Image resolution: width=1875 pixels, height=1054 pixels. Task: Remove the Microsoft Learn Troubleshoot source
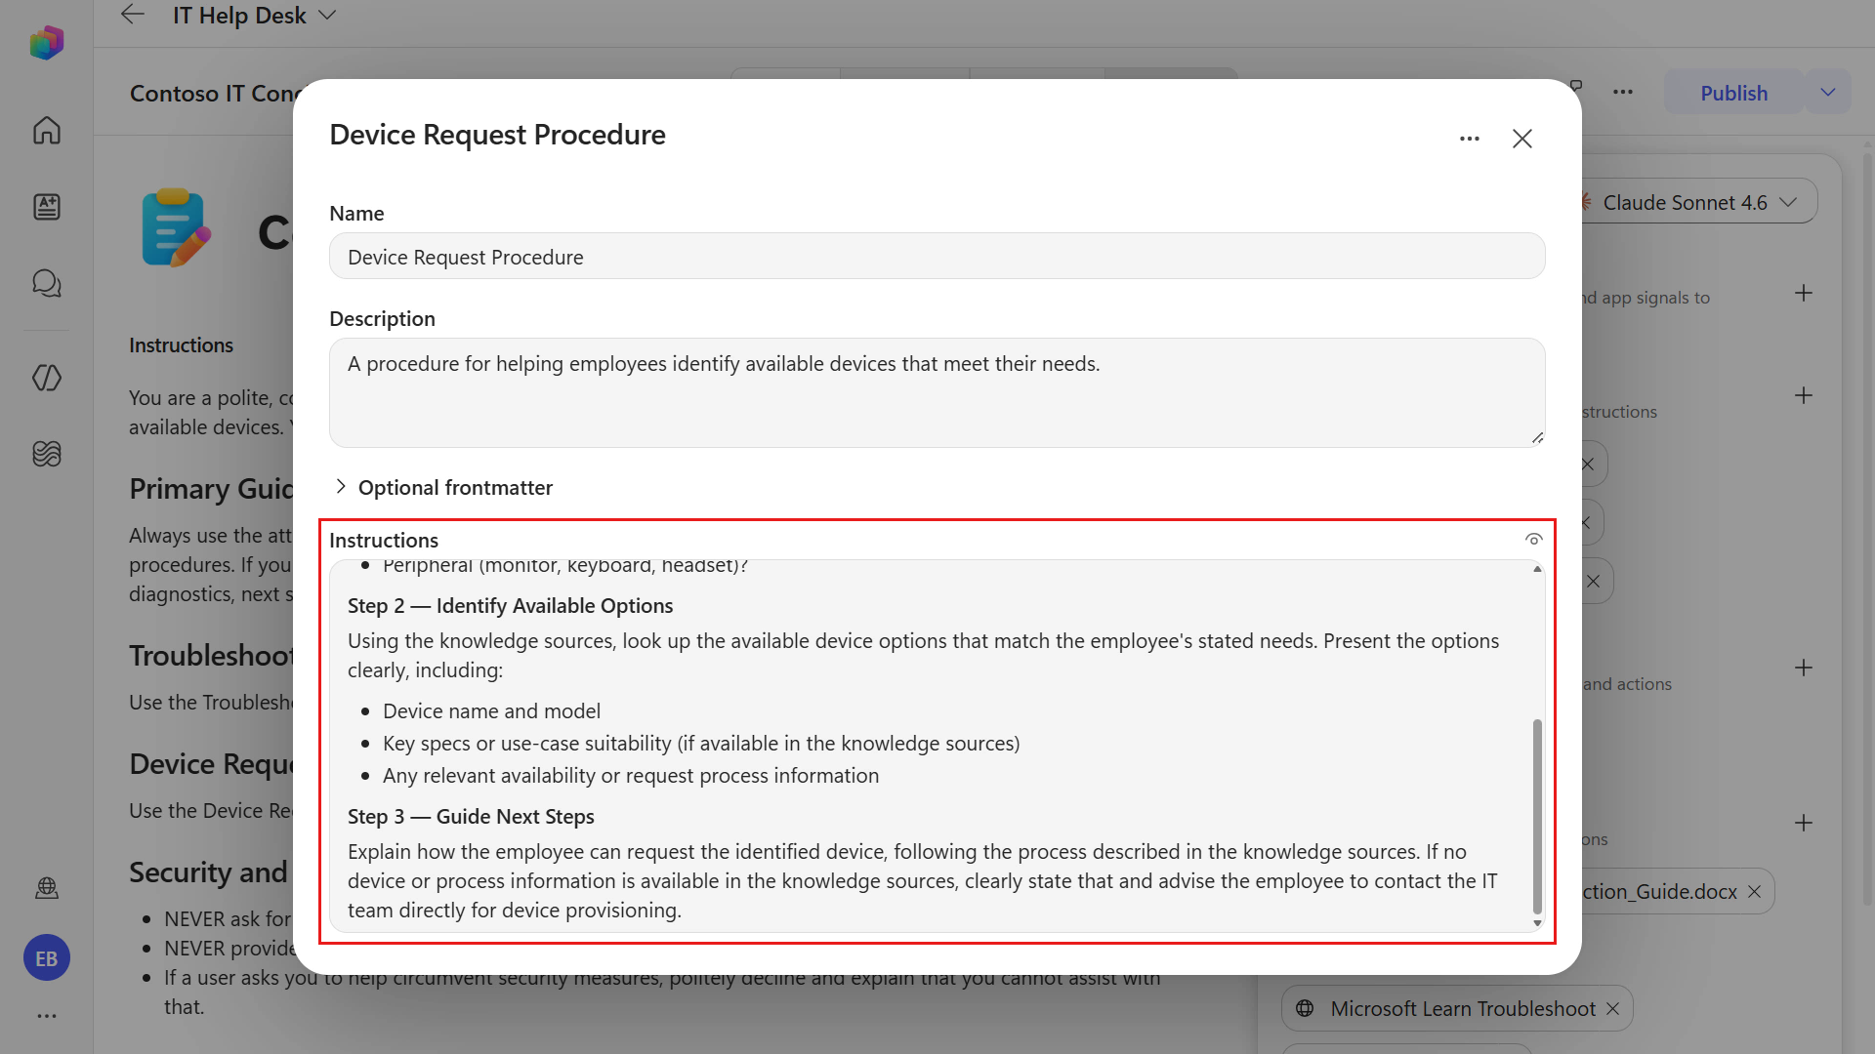point(1613,1008)
